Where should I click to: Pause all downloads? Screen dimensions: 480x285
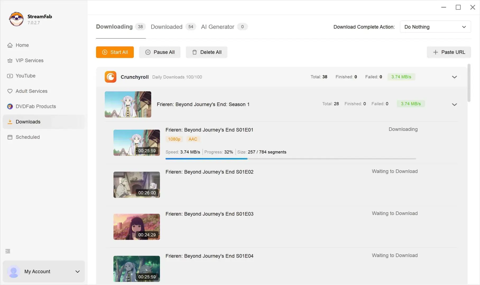(x=160, y=52)
